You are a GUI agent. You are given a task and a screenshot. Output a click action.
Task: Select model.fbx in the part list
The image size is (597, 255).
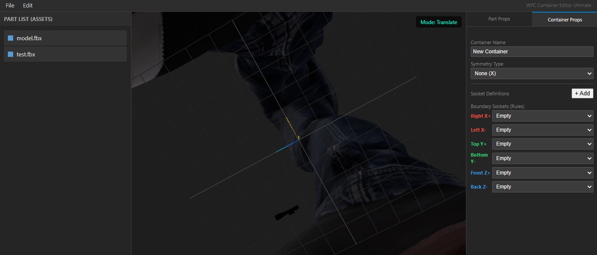(x=65, y=38)
